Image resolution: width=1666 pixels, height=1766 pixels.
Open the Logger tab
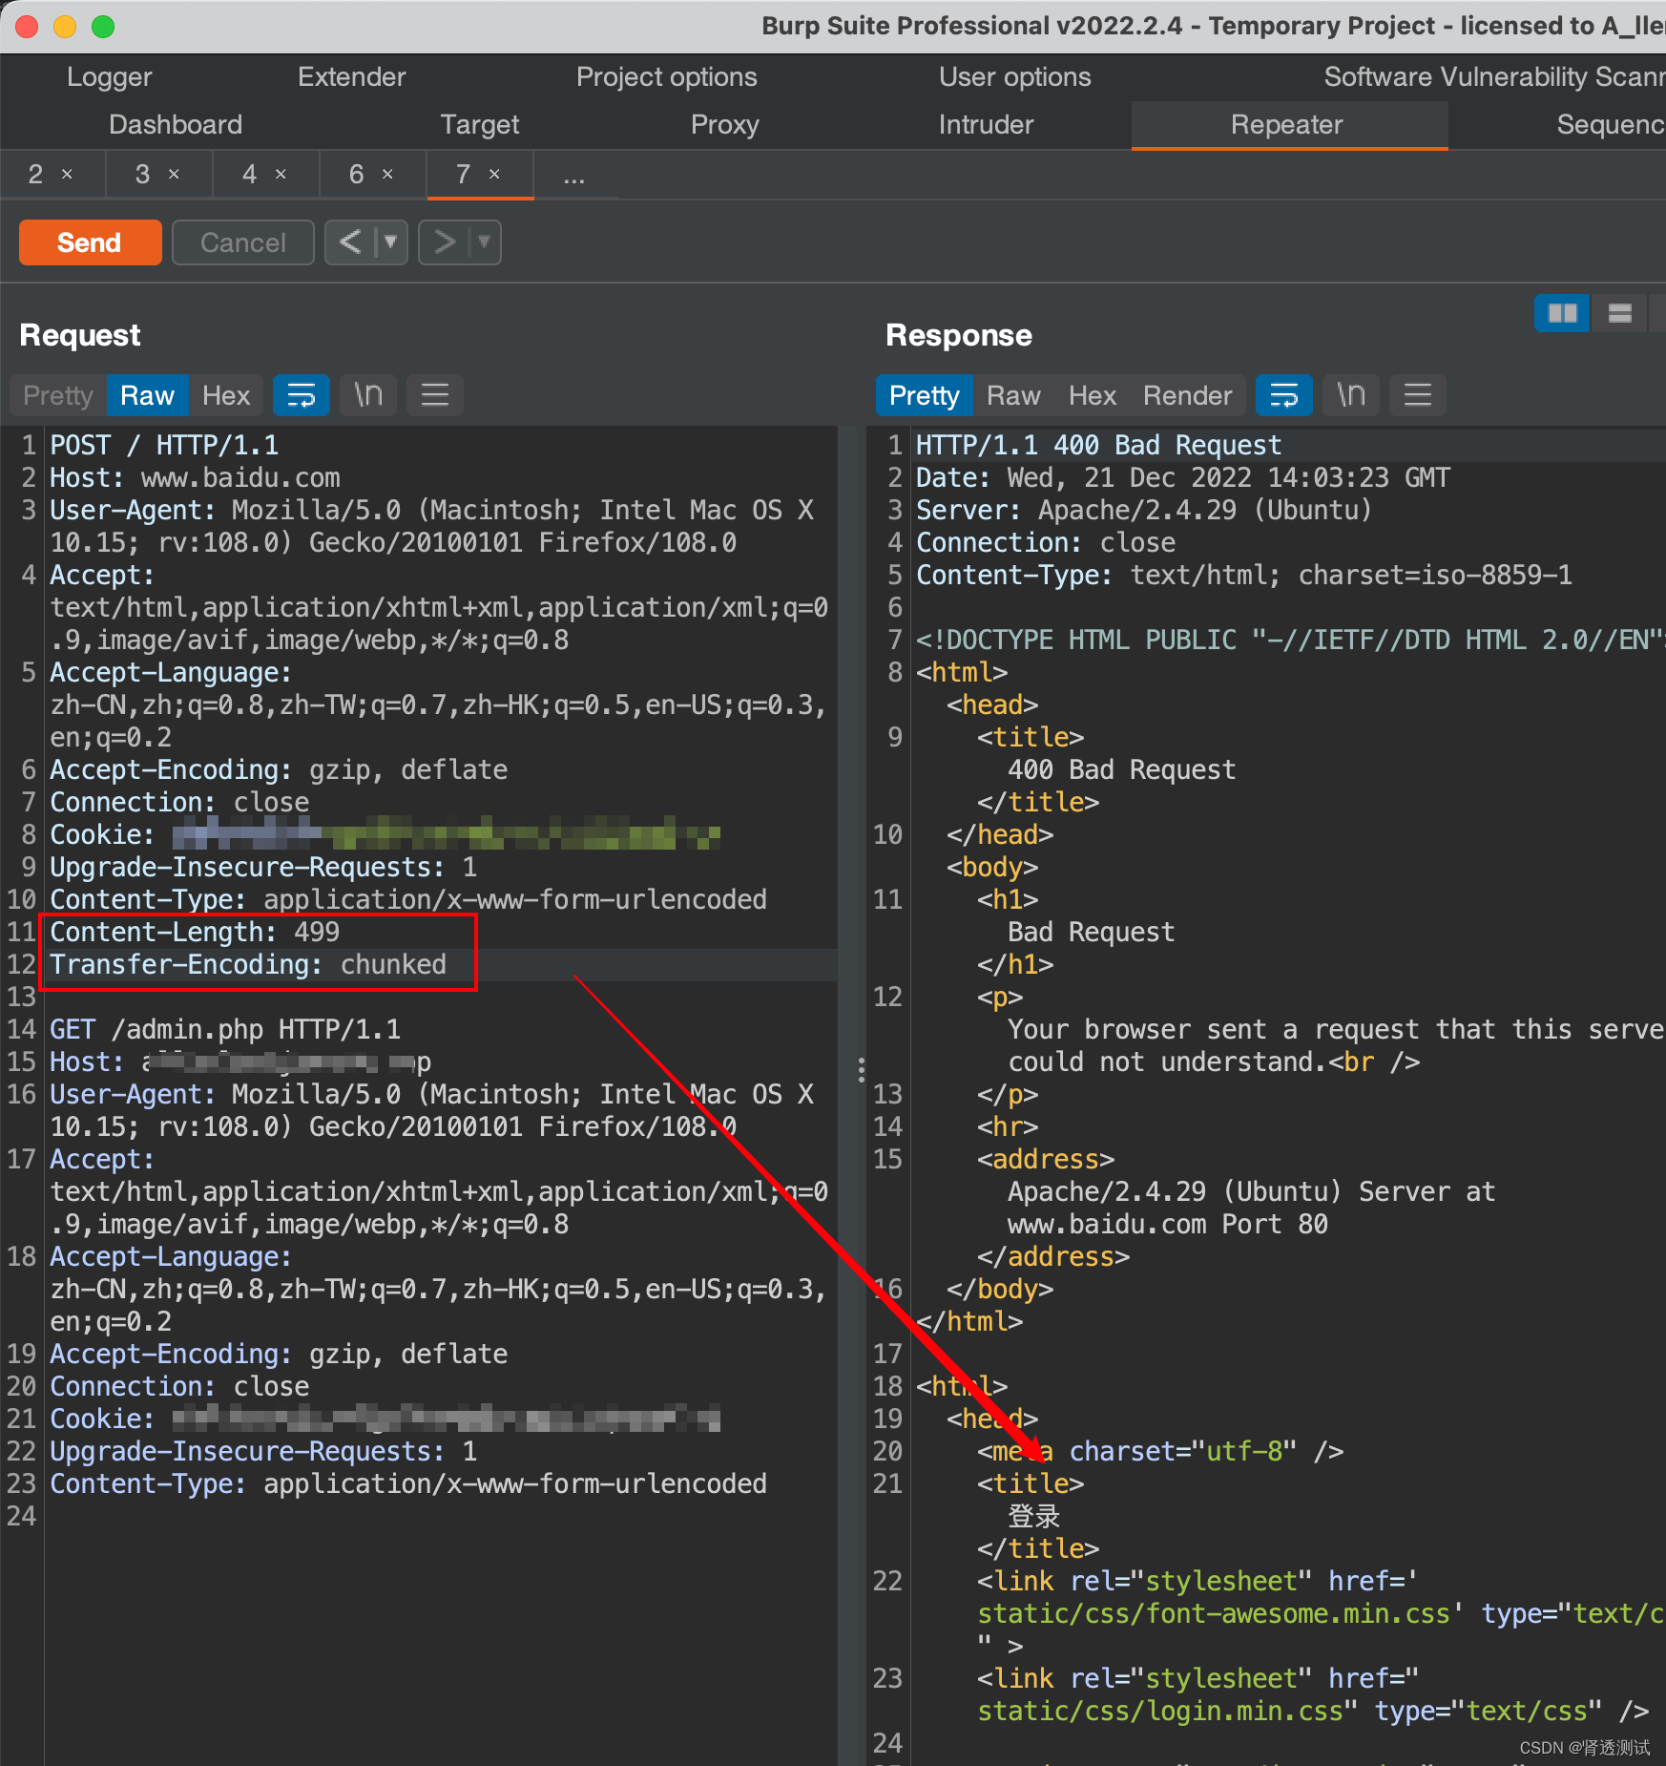[110, 76]
